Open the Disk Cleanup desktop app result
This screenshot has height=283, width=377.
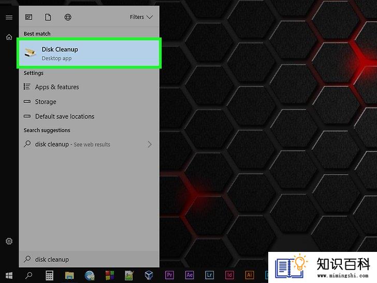89,53
